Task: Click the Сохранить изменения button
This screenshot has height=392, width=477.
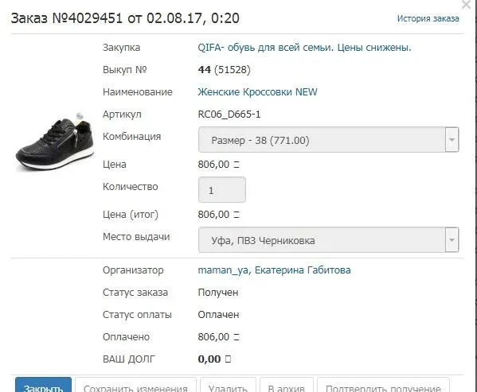Action: [x=135, y=385]
